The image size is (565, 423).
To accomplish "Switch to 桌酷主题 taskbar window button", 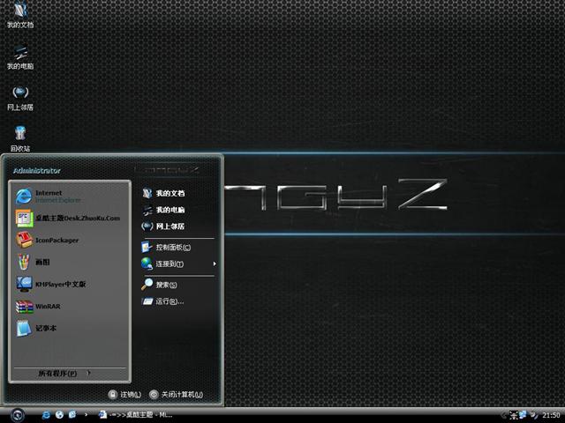I will [136, 415].
